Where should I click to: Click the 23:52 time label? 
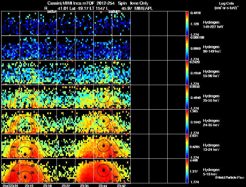point(121,185)
